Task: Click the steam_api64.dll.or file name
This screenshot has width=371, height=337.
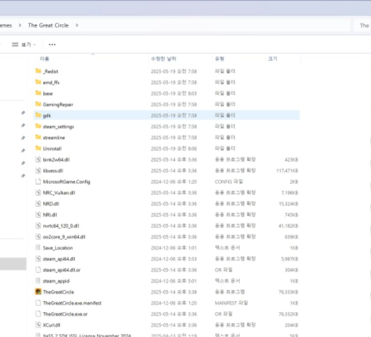Action: coord(62,270)
